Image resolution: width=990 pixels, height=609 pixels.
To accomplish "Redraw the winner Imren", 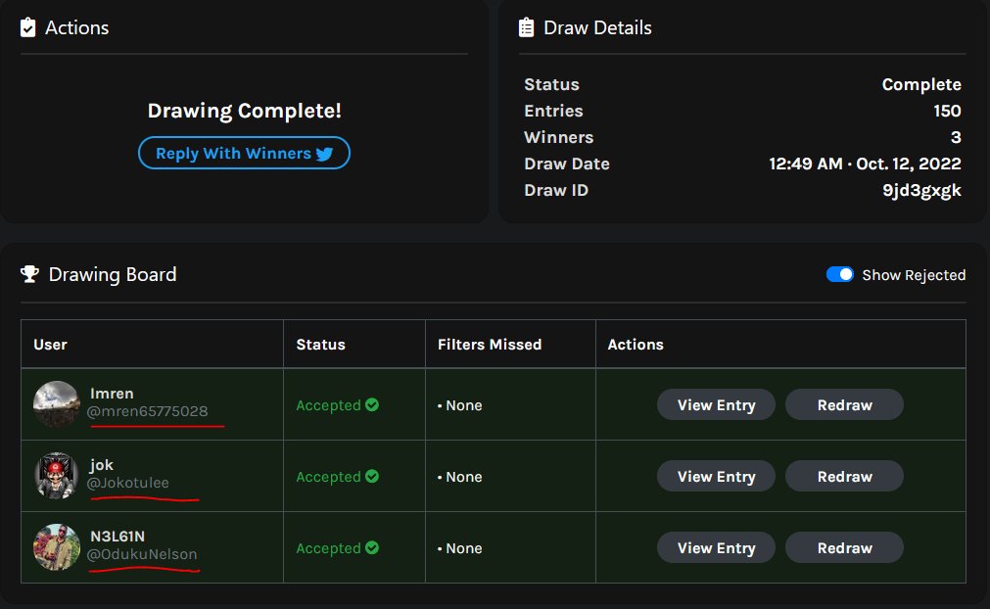I will tap(844, 404).
